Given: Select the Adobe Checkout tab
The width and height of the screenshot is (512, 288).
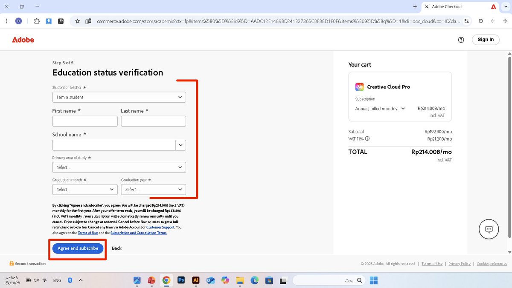Looking at the screenshot, I should [460, 7].
